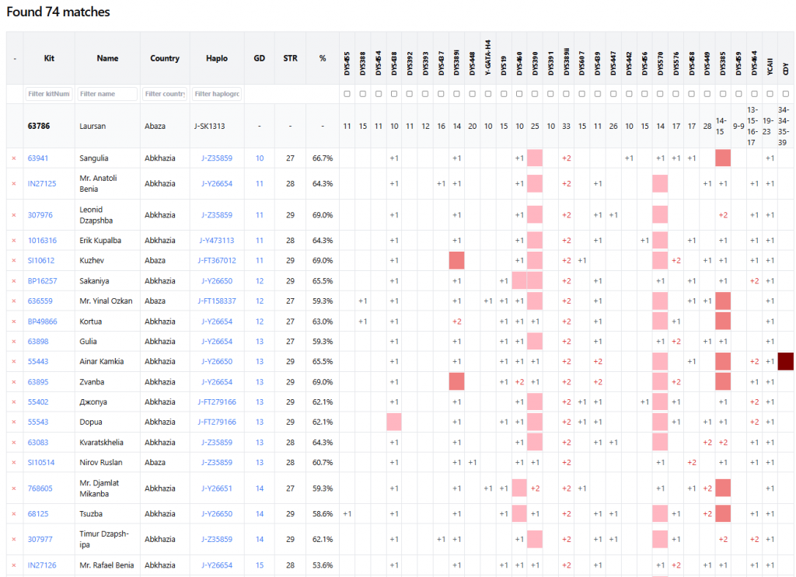Open the J-FT367012 haplogroup link
Viewport: 796px width, 577px height.
(x=217, y=261)
